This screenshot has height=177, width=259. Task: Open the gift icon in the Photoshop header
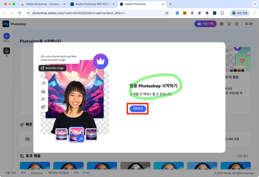coord(221,24)
